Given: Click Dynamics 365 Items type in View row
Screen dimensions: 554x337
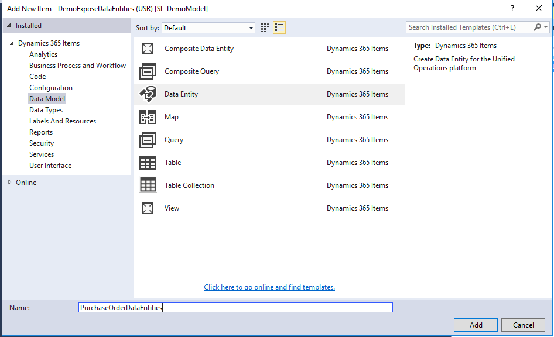Looking at the screenshot, I should (x=357, y=208).
